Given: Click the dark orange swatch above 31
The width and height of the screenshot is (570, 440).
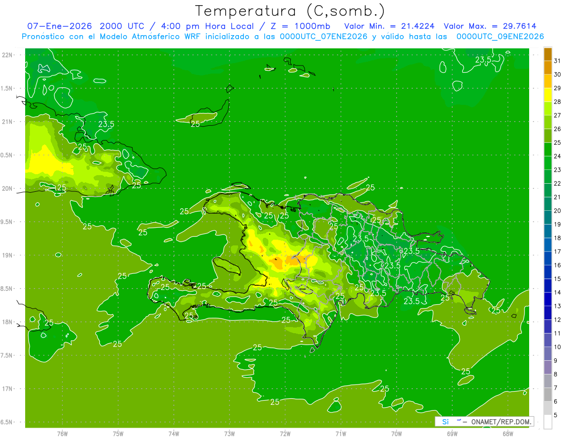Looking at the screenshot, I should 548,54.
